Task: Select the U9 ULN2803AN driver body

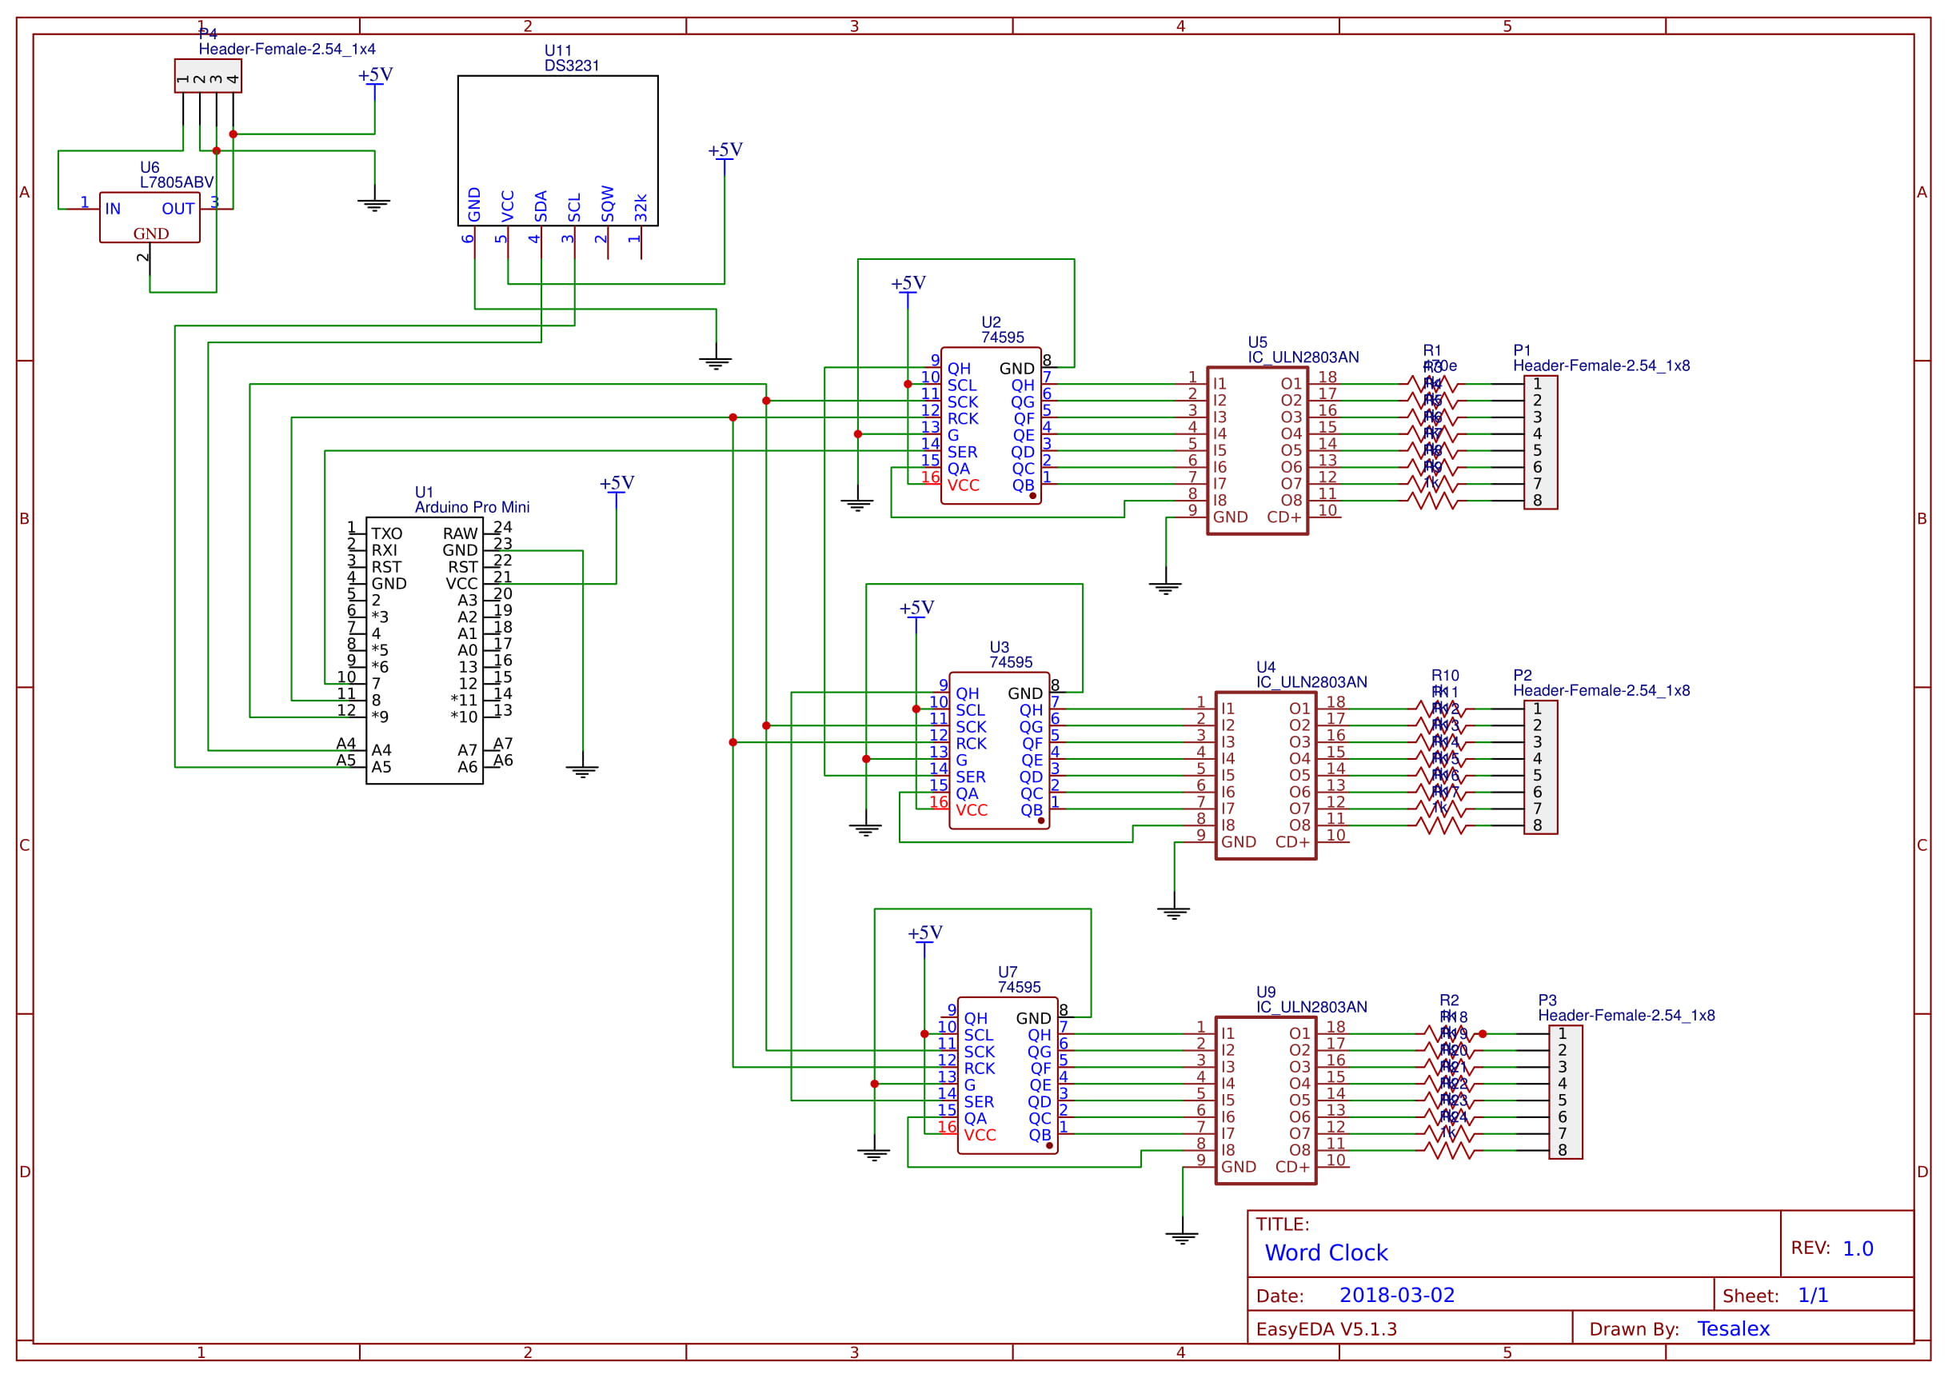Action: (1266, 1100)
